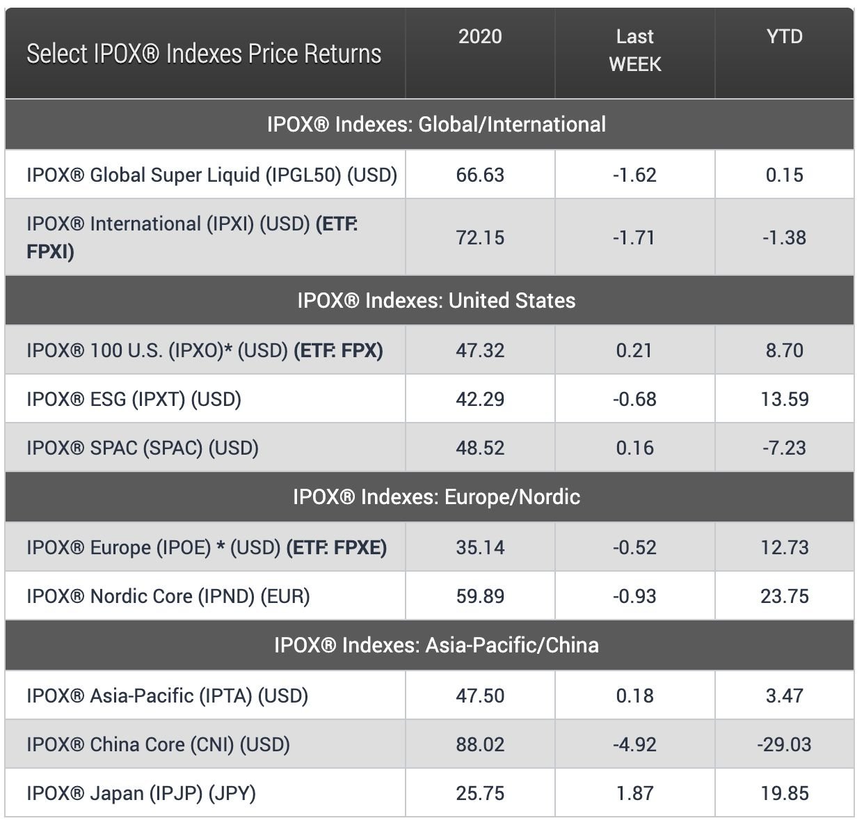864x823 pixels.
Task: Click the IPOX 100 U.S. (IPXO) row label
Action: tap(159, 350)
